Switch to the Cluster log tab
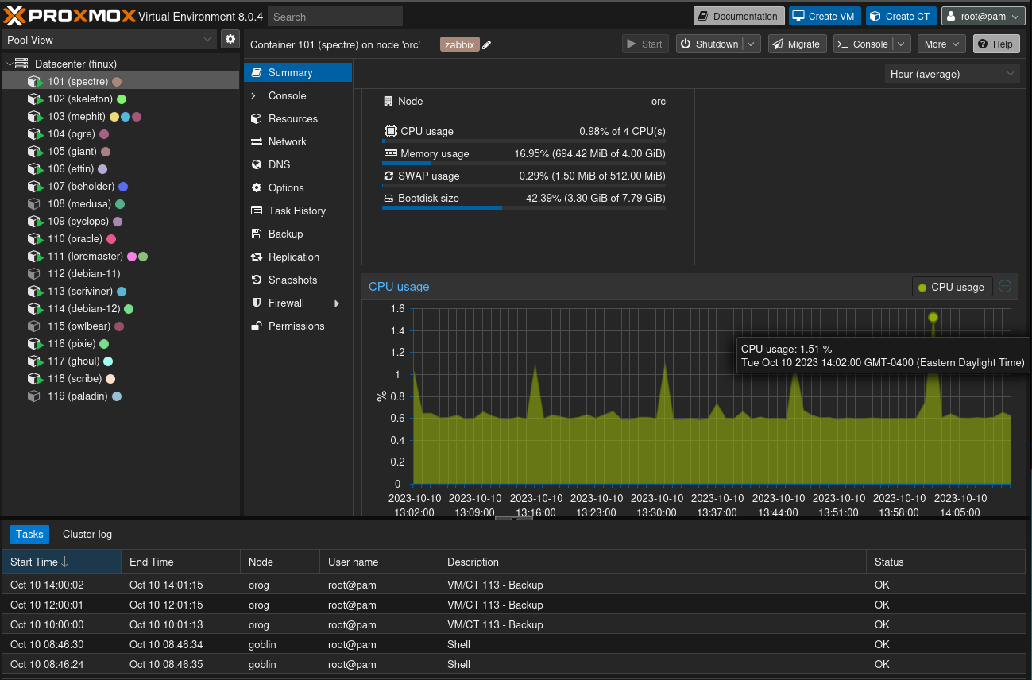1032x680 pixels. pyautogui.click(x=87, y=534)
